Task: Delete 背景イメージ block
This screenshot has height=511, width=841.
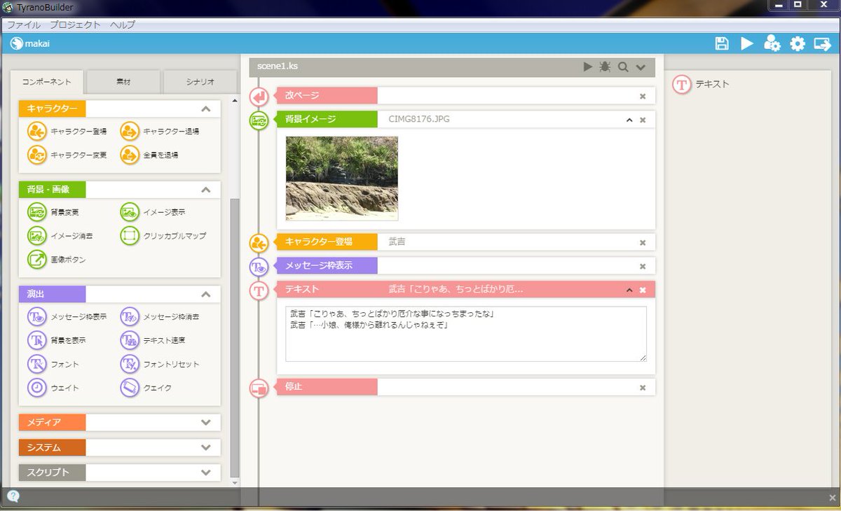Action: pos(643,120)
